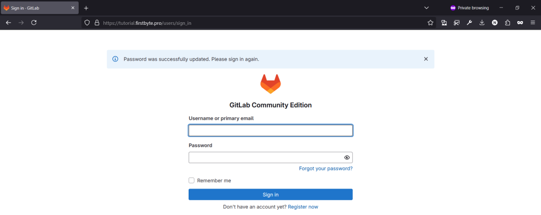Expand the list all tabs chevron
Viewport: 541px width, 215px height.
(x=426, y=8)
